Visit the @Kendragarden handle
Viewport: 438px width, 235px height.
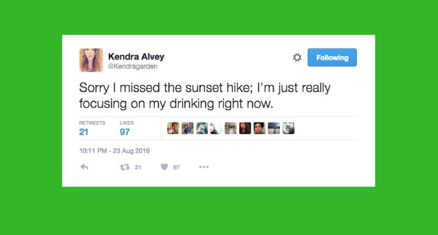click(x=133, y=66)
